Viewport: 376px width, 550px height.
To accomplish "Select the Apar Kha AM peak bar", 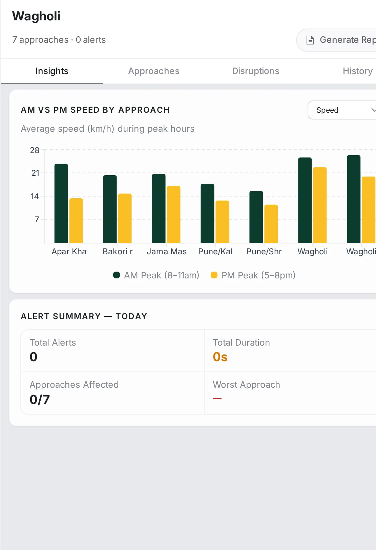I will click(61, 203).
